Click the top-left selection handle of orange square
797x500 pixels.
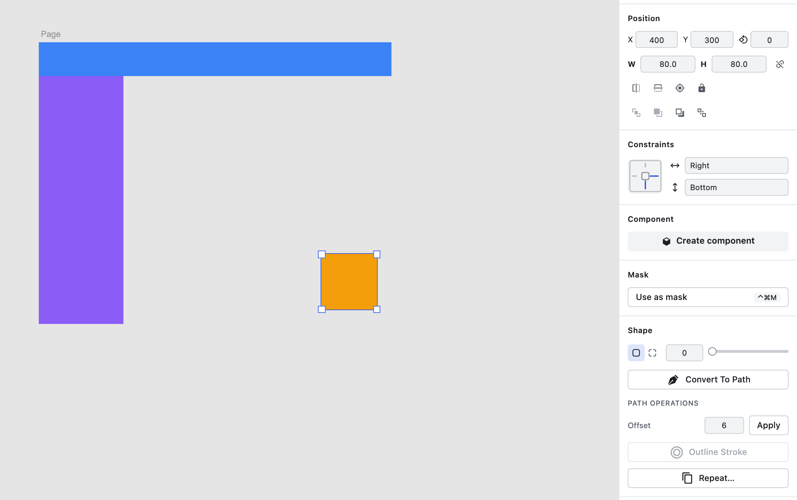(322, 254)
